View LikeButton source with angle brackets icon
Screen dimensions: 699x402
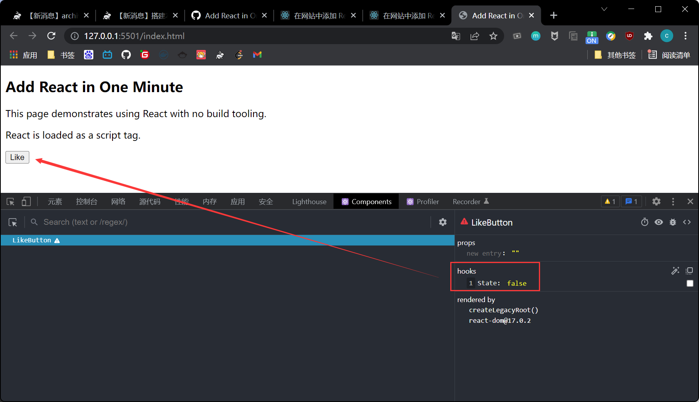[x=687, y=222]
